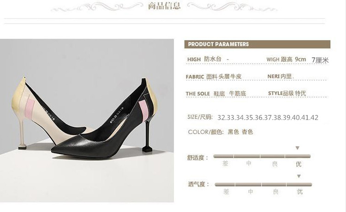Screen dimensions: 346x212
Task: Click 差 label under comfort scale
Action: click(x=225, y=164)
